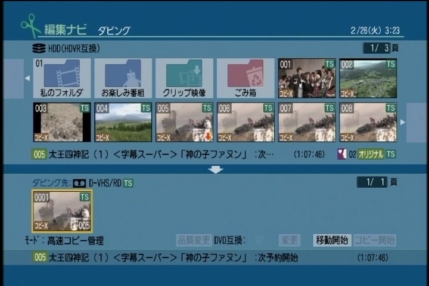Click the scissors 編集ナビ icon
This screenshot has height=286, width=429.
30,26
